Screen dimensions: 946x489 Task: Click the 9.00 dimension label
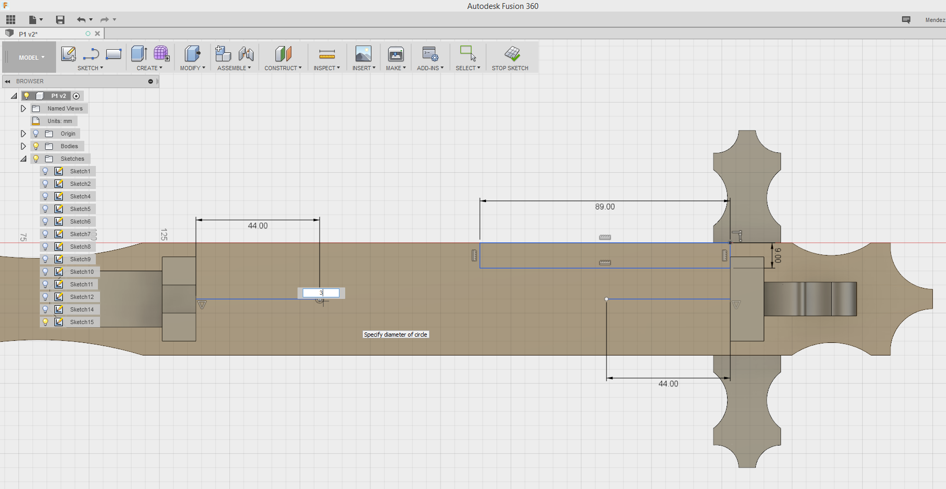pyautogui.click(x=778, y=255)
